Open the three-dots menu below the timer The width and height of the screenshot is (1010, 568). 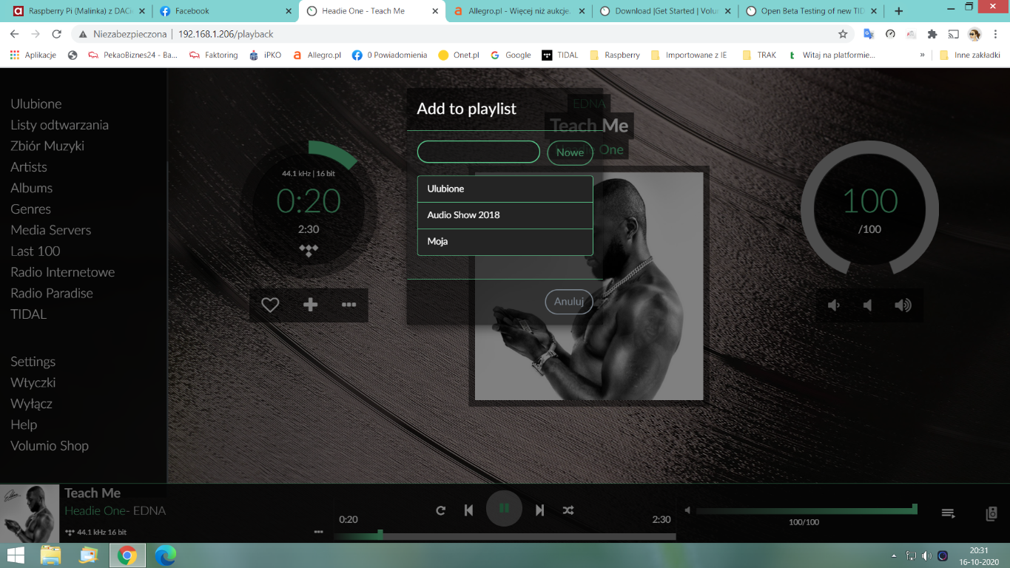point(349,305)
